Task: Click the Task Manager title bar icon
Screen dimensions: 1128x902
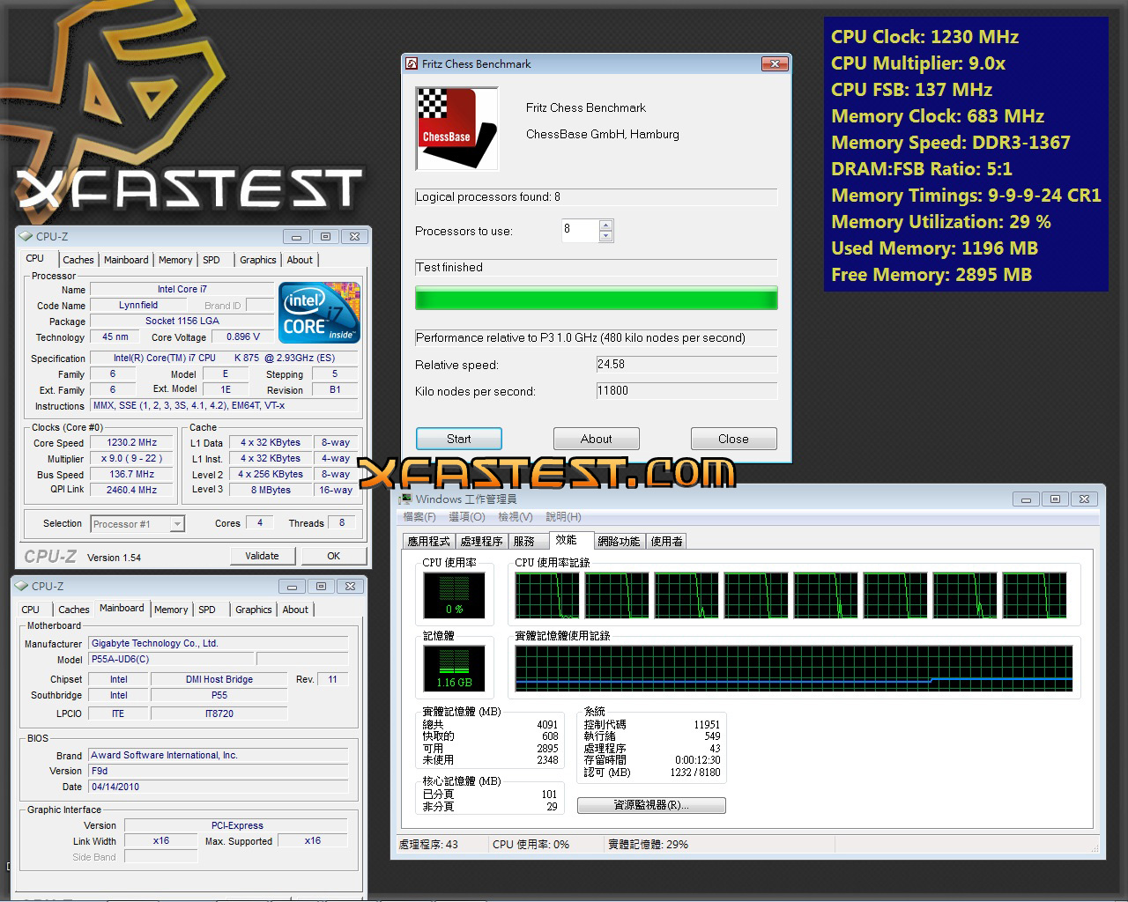Action: point(405,499)
